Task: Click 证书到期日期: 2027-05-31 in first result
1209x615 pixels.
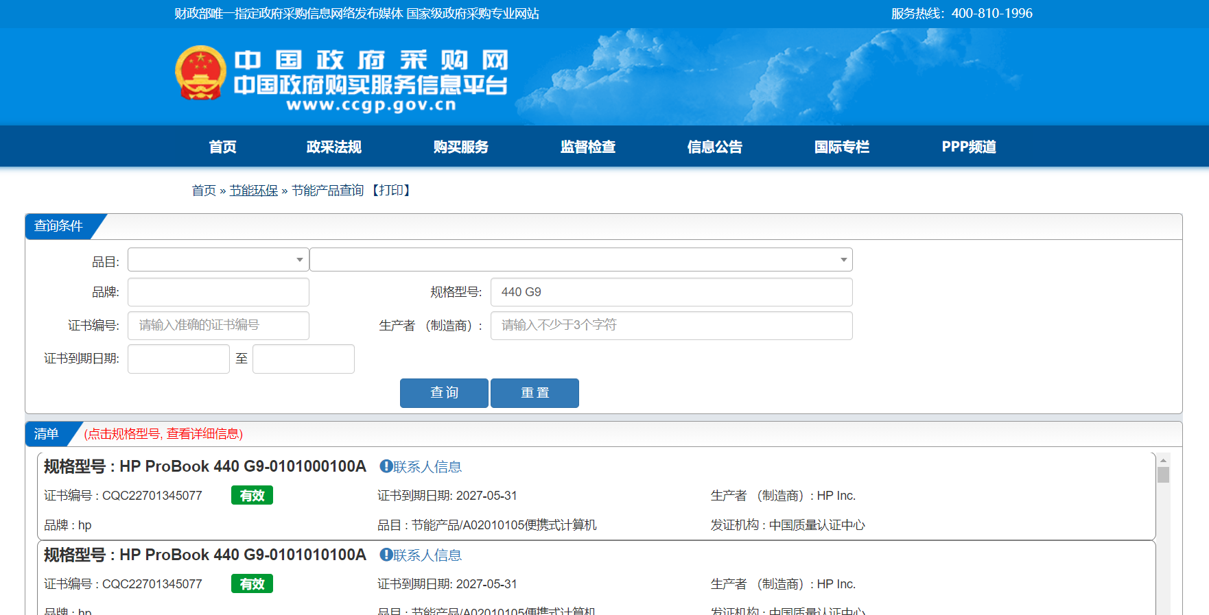Action: click(x=447, y=496)
